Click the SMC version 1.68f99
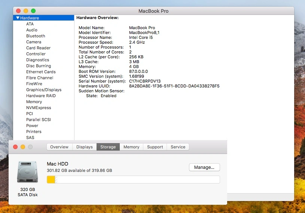 136,76
